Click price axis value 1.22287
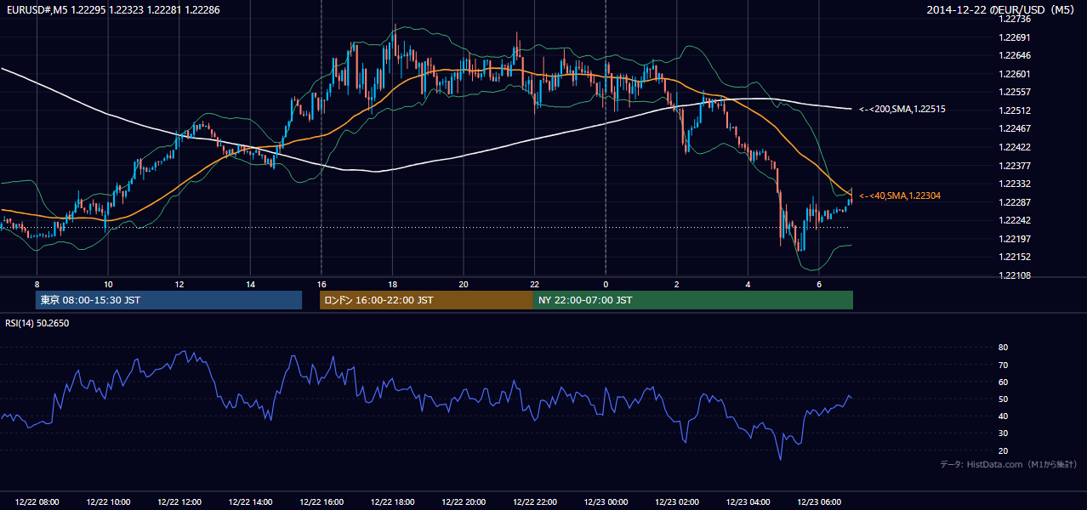 coord(1016,202)
